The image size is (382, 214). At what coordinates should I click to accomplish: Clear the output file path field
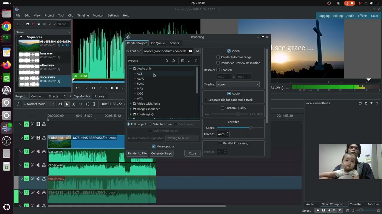[190, 51]
